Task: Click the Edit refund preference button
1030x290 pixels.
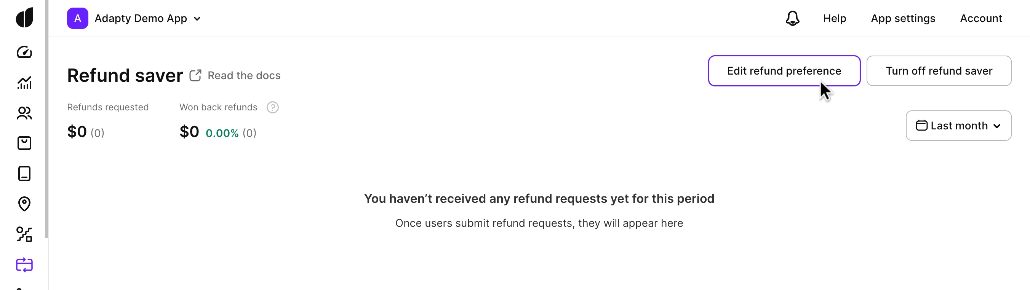Action: (784, 71)
